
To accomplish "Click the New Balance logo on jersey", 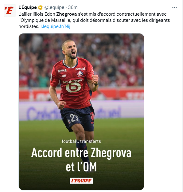I will [64, 76].
